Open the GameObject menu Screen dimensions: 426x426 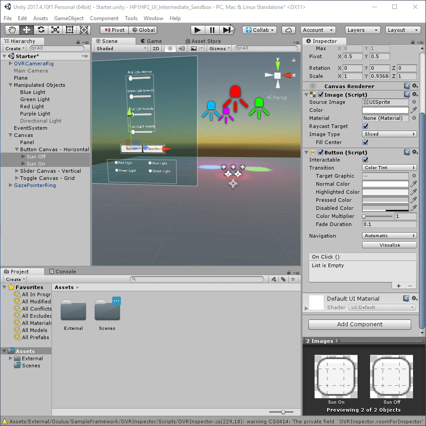68,18
